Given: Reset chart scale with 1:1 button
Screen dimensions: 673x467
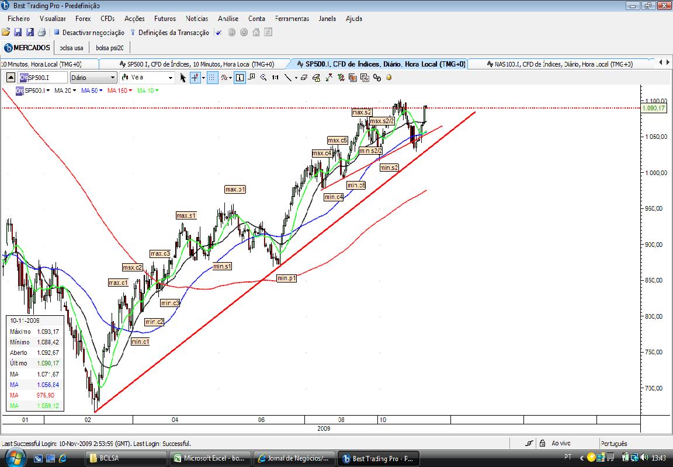Looking at the screenshot, I should [x=275, y=78].
